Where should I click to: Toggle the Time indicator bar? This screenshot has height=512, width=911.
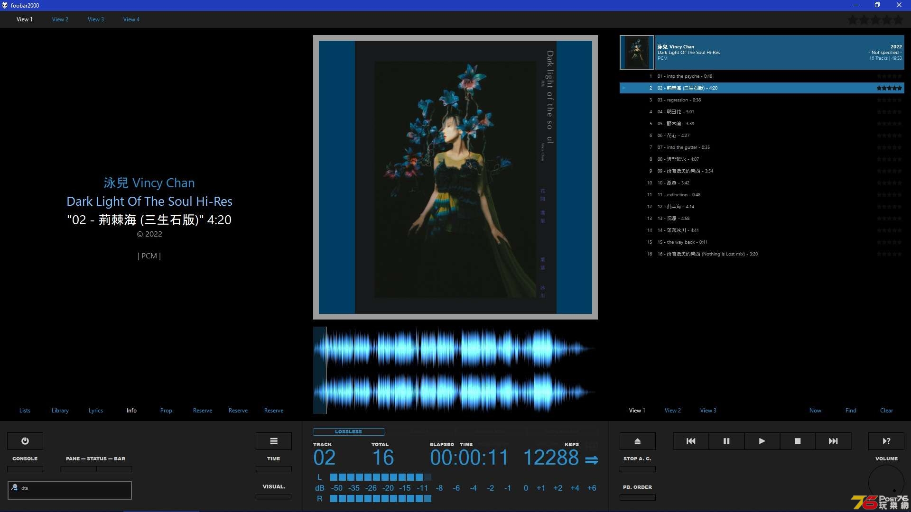tap(274, 469)
